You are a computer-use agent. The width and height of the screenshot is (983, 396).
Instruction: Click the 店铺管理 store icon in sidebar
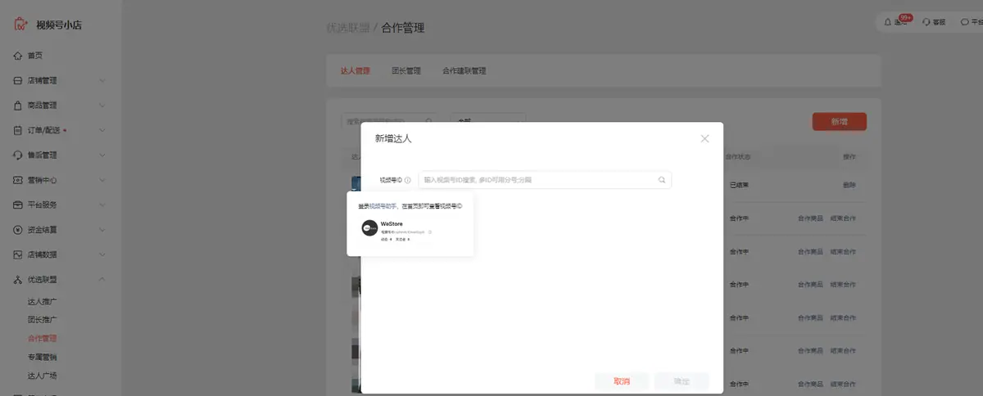click(18, 80)
